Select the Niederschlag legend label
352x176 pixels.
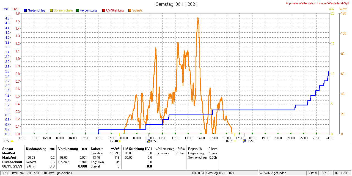36,10
